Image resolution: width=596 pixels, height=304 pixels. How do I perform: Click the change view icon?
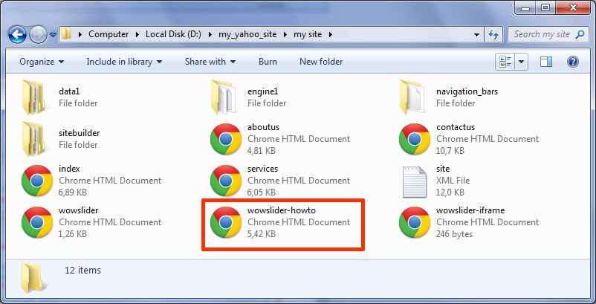click(506, 62)
